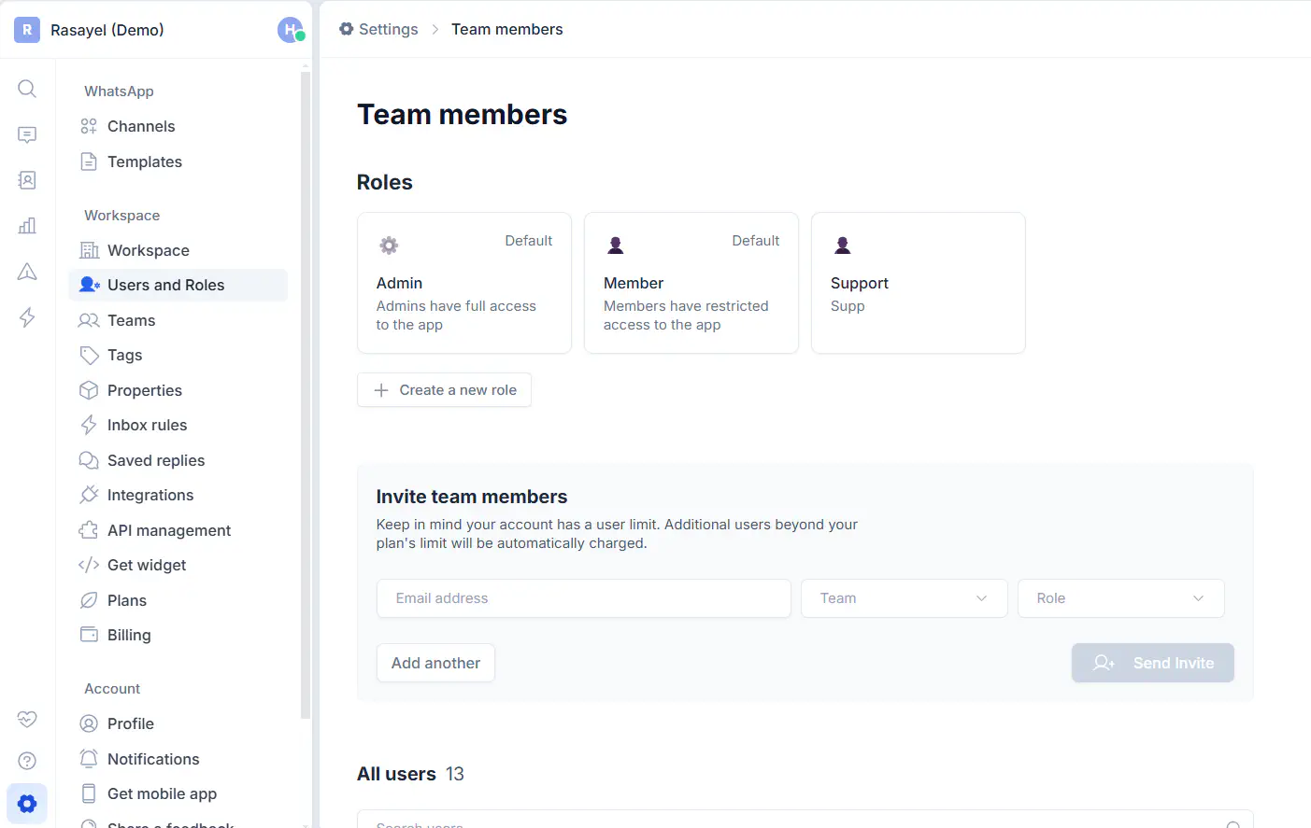Open the contacts icon in left rail
Viewport: 1311px width, 828px height.
(x=27, y=180)
